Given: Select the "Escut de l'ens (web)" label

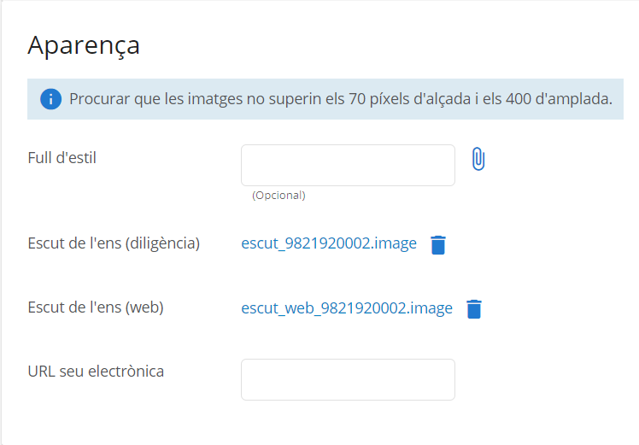Looking at the screenshot, I should tap(96, 307).
